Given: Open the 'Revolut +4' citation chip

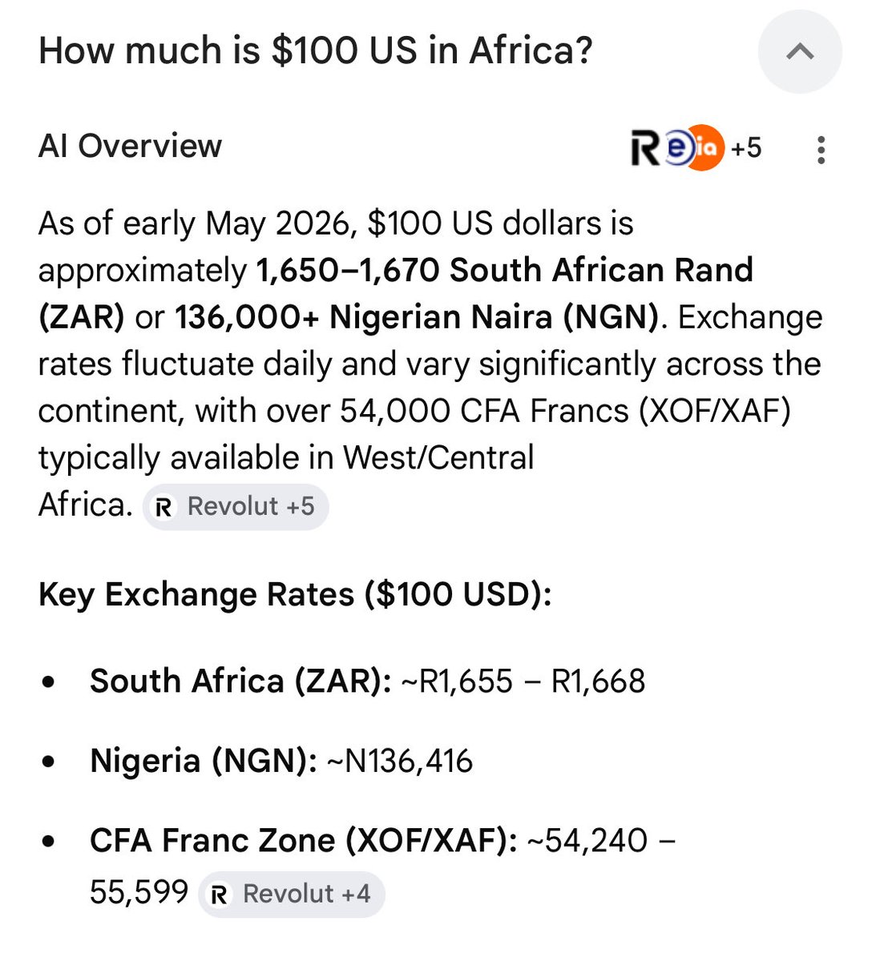Looking at the screenshot, I should pyautogui.click(x=292, y=894).
